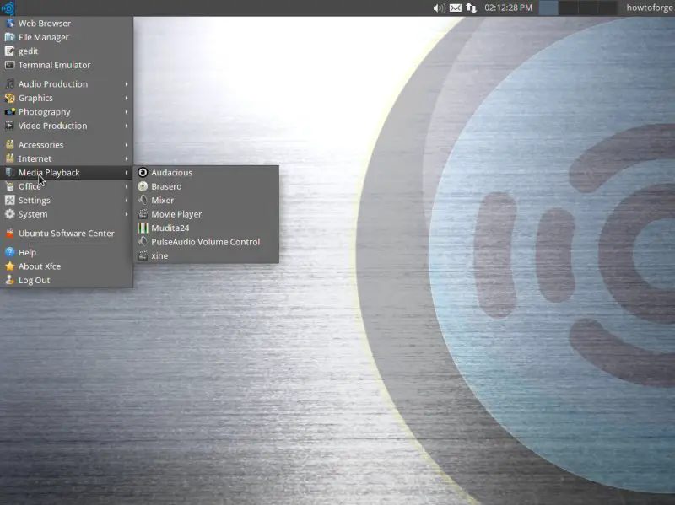Open Mudita24 entry
The height and width of the screenshot is (505, 675).
coord(206,228)
